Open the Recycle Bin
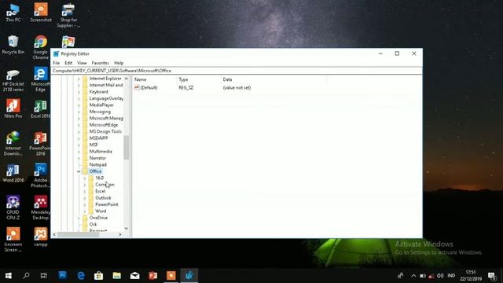The height and width of the screenshot is (283, 503). pyautogui.click(x=13, y=45)
